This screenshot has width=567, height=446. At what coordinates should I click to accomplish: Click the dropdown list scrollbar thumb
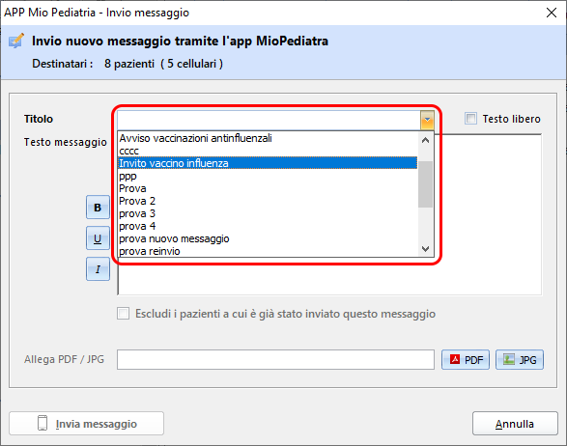point(426,184)
